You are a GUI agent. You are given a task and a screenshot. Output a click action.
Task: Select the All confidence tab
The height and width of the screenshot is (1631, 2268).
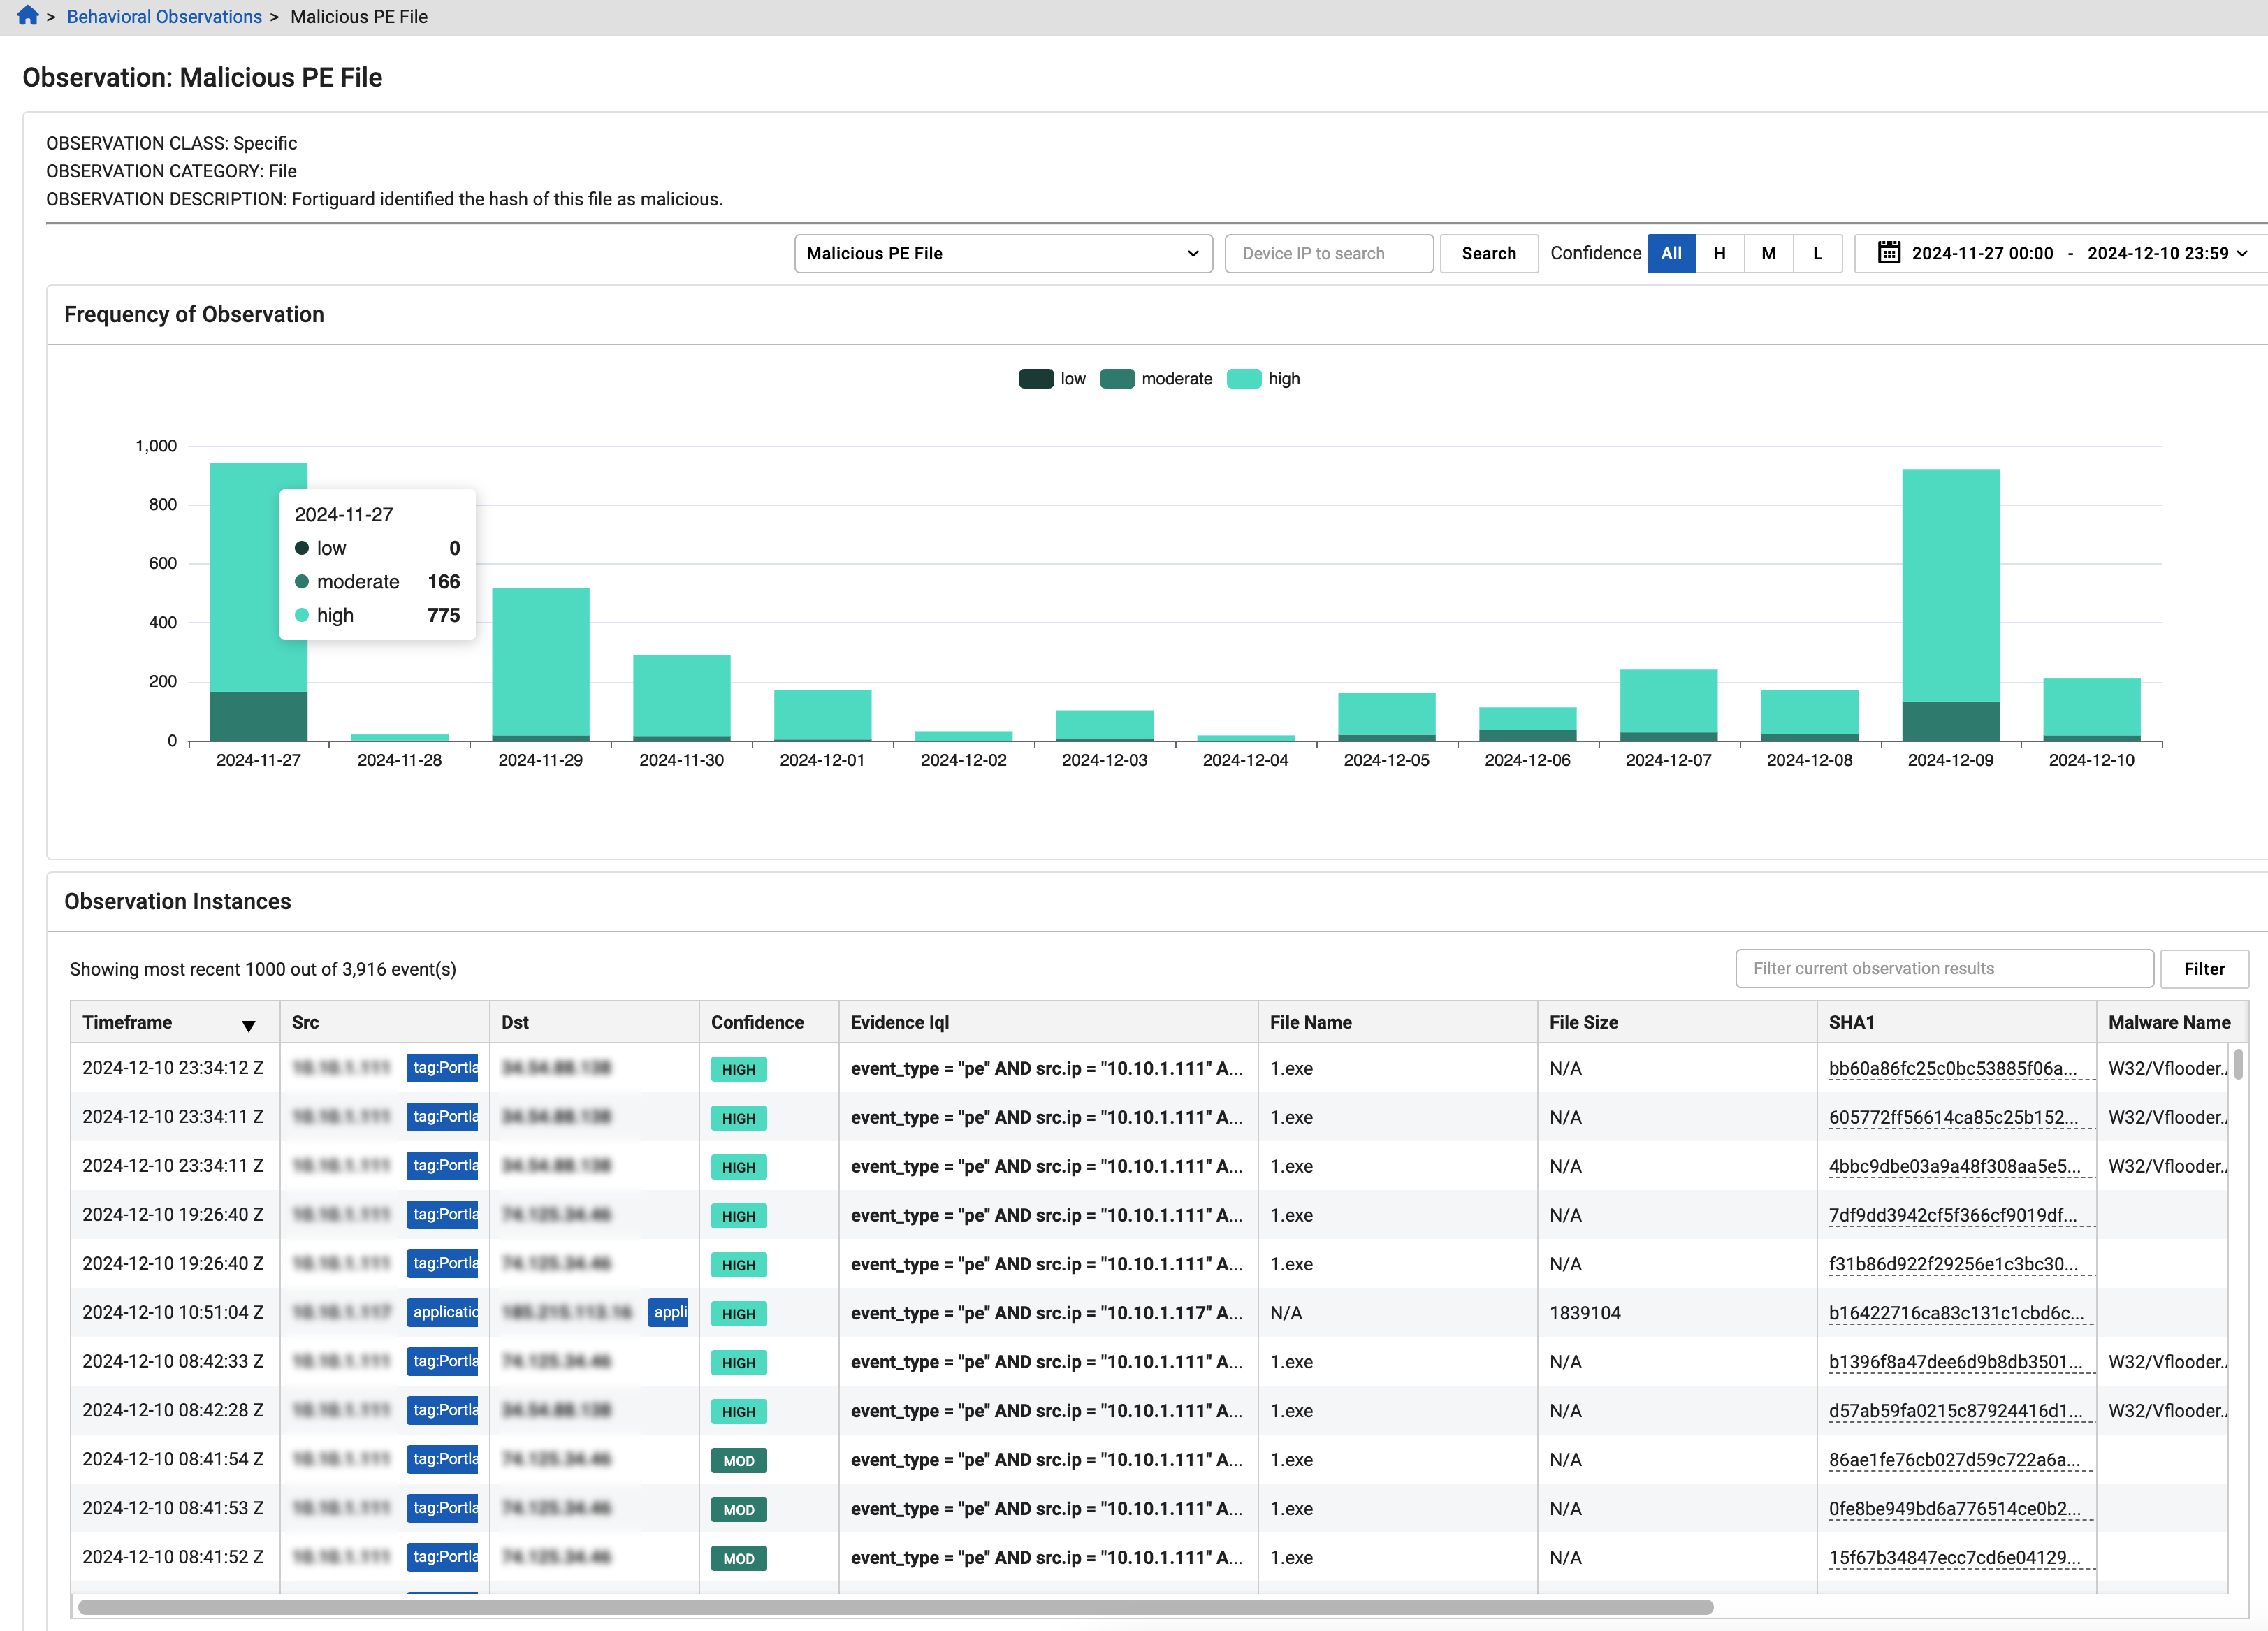[x=1671, y=253]
